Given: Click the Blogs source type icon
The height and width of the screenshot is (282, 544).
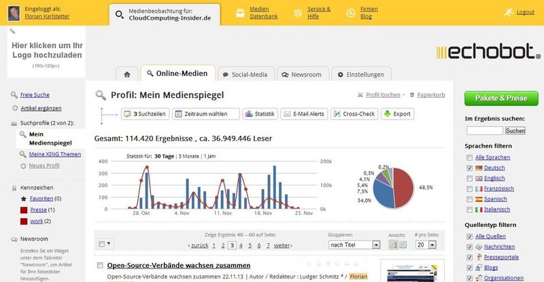Looking at the screenshot, I should click(479, 268).
